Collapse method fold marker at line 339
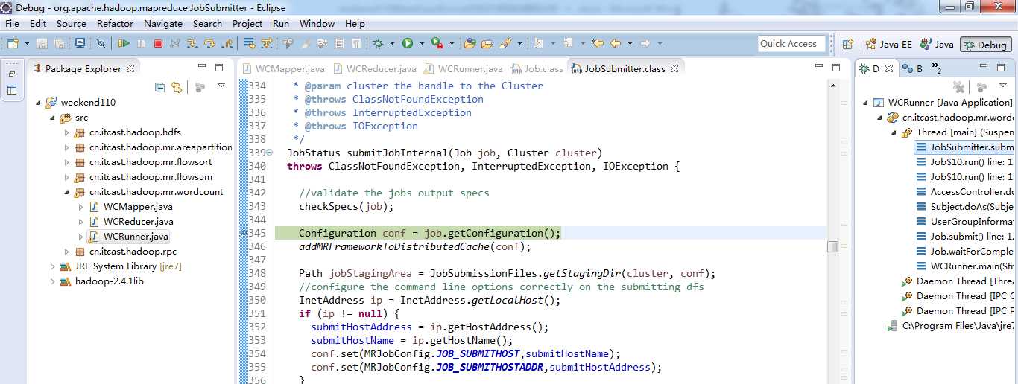The image size is (1018, 384). (269, 153)
